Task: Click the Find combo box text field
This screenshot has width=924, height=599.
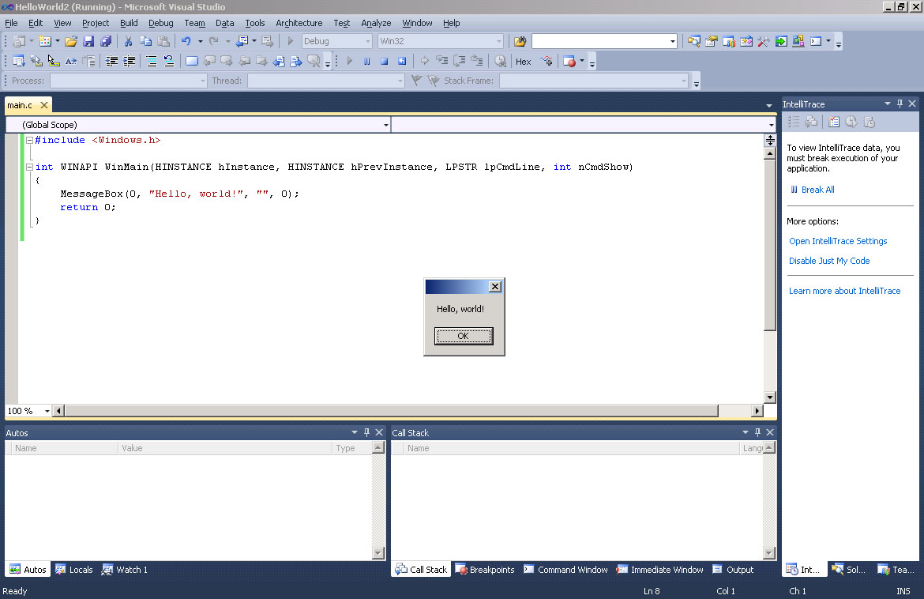Action: pyautogui.click(x=600, y=41)
